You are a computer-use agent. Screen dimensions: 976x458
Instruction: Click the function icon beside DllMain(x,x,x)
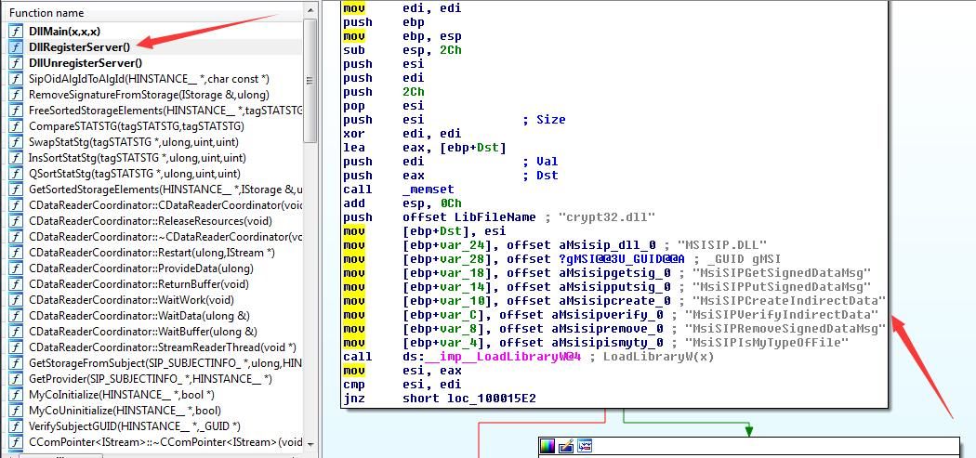pyautogui.click(x=15, y=31)
